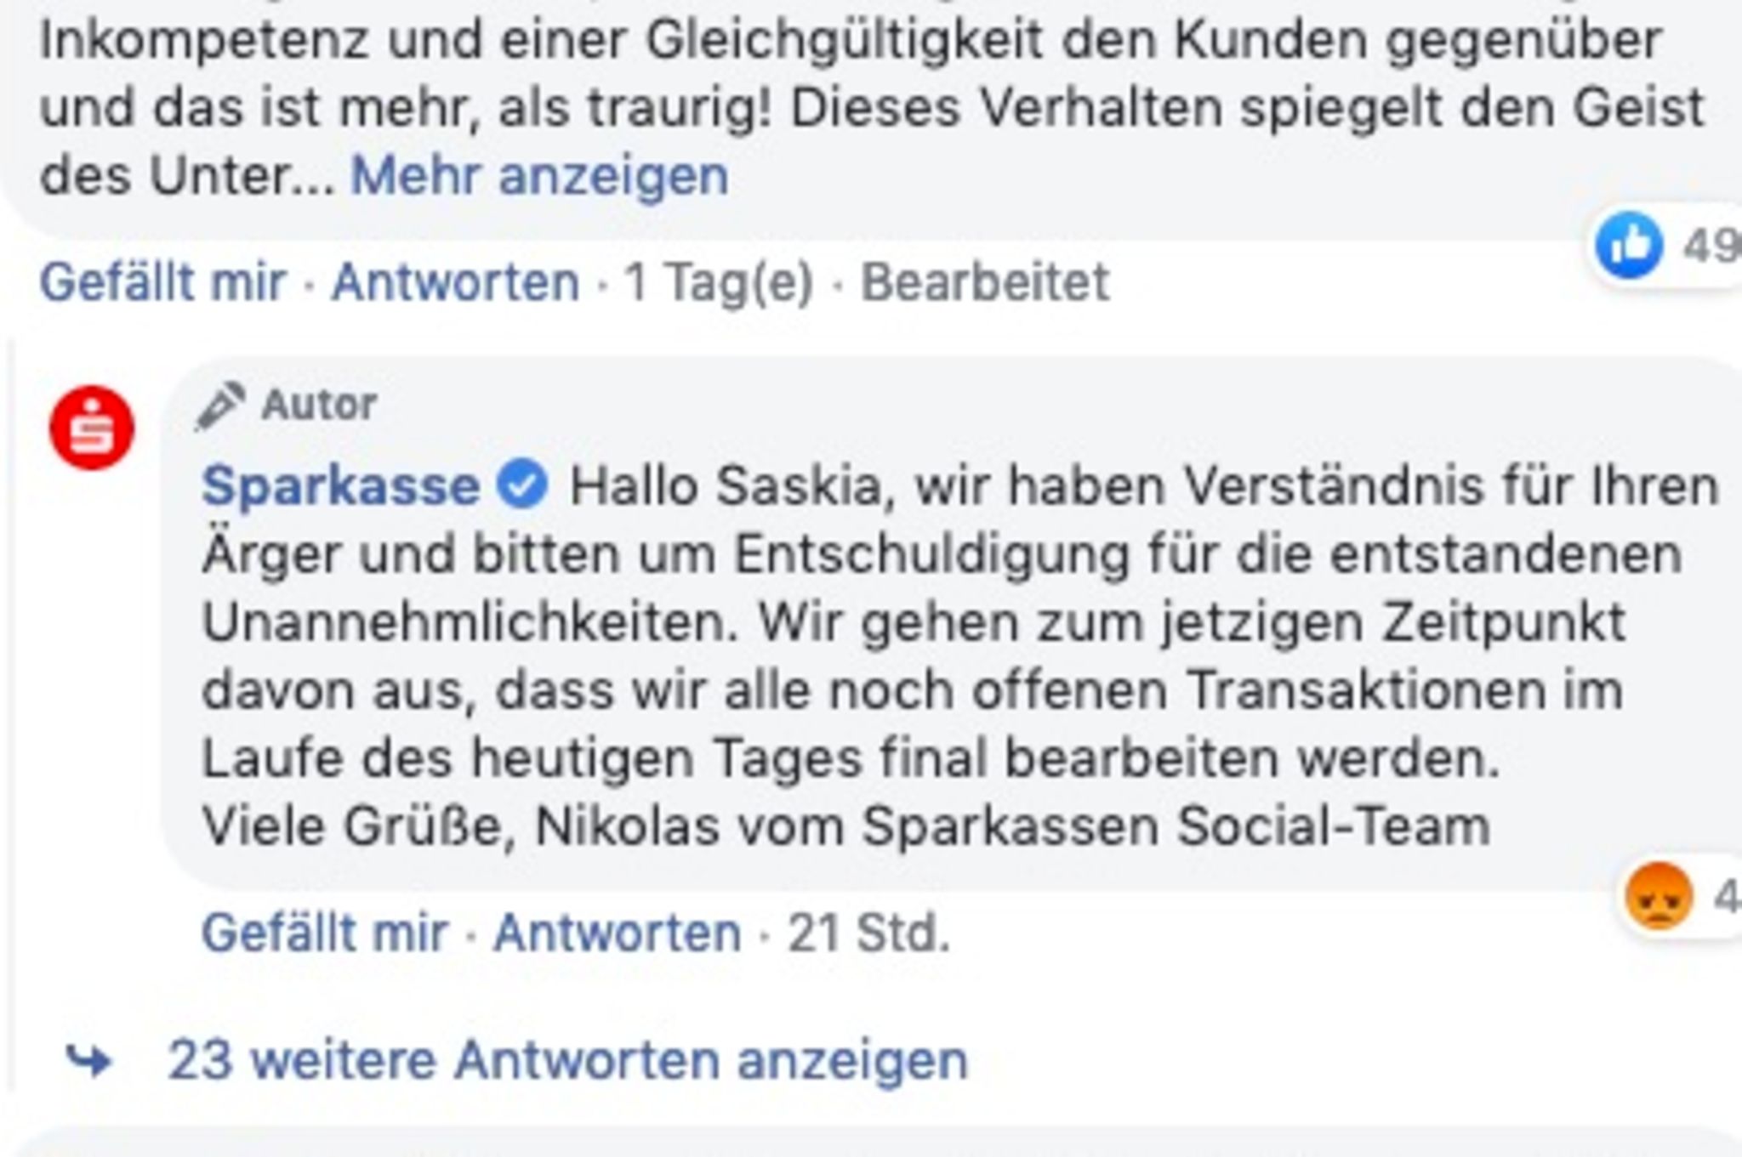
Task: Open the Sparkasse profile name link
Action: 340,486
